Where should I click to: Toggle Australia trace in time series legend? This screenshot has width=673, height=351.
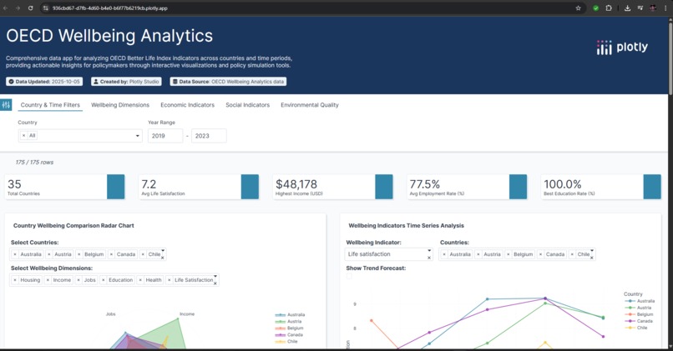pos(640,301)
